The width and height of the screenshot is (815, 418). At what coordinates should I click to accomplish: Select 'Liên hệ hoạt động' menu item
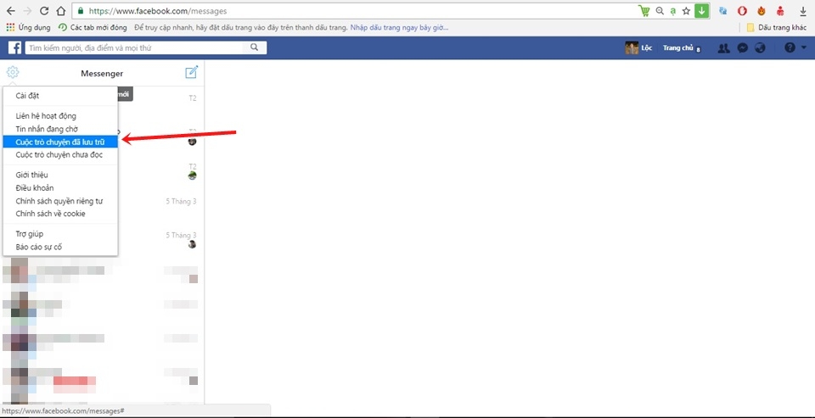(60, 116)
